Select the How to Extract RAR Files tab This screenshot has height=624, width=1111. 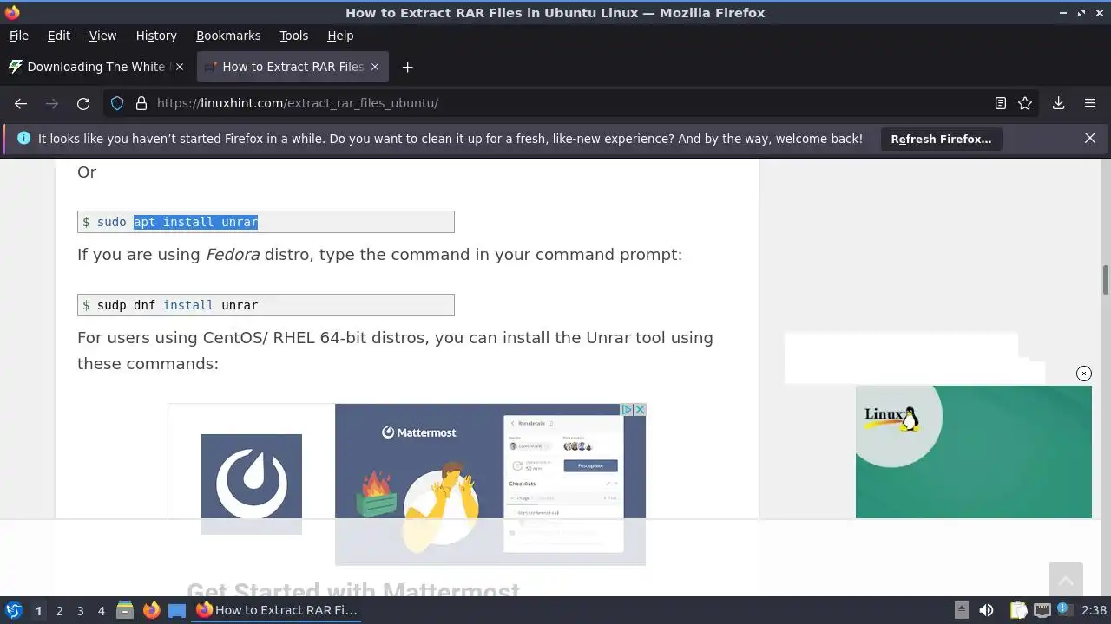pos(293,67)
